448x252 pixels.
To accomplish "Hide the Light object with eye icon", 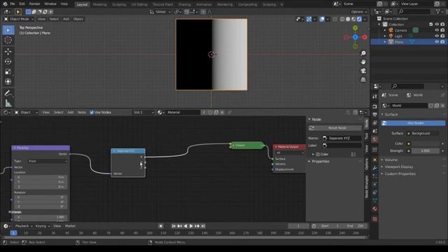I will coord(437,36).
